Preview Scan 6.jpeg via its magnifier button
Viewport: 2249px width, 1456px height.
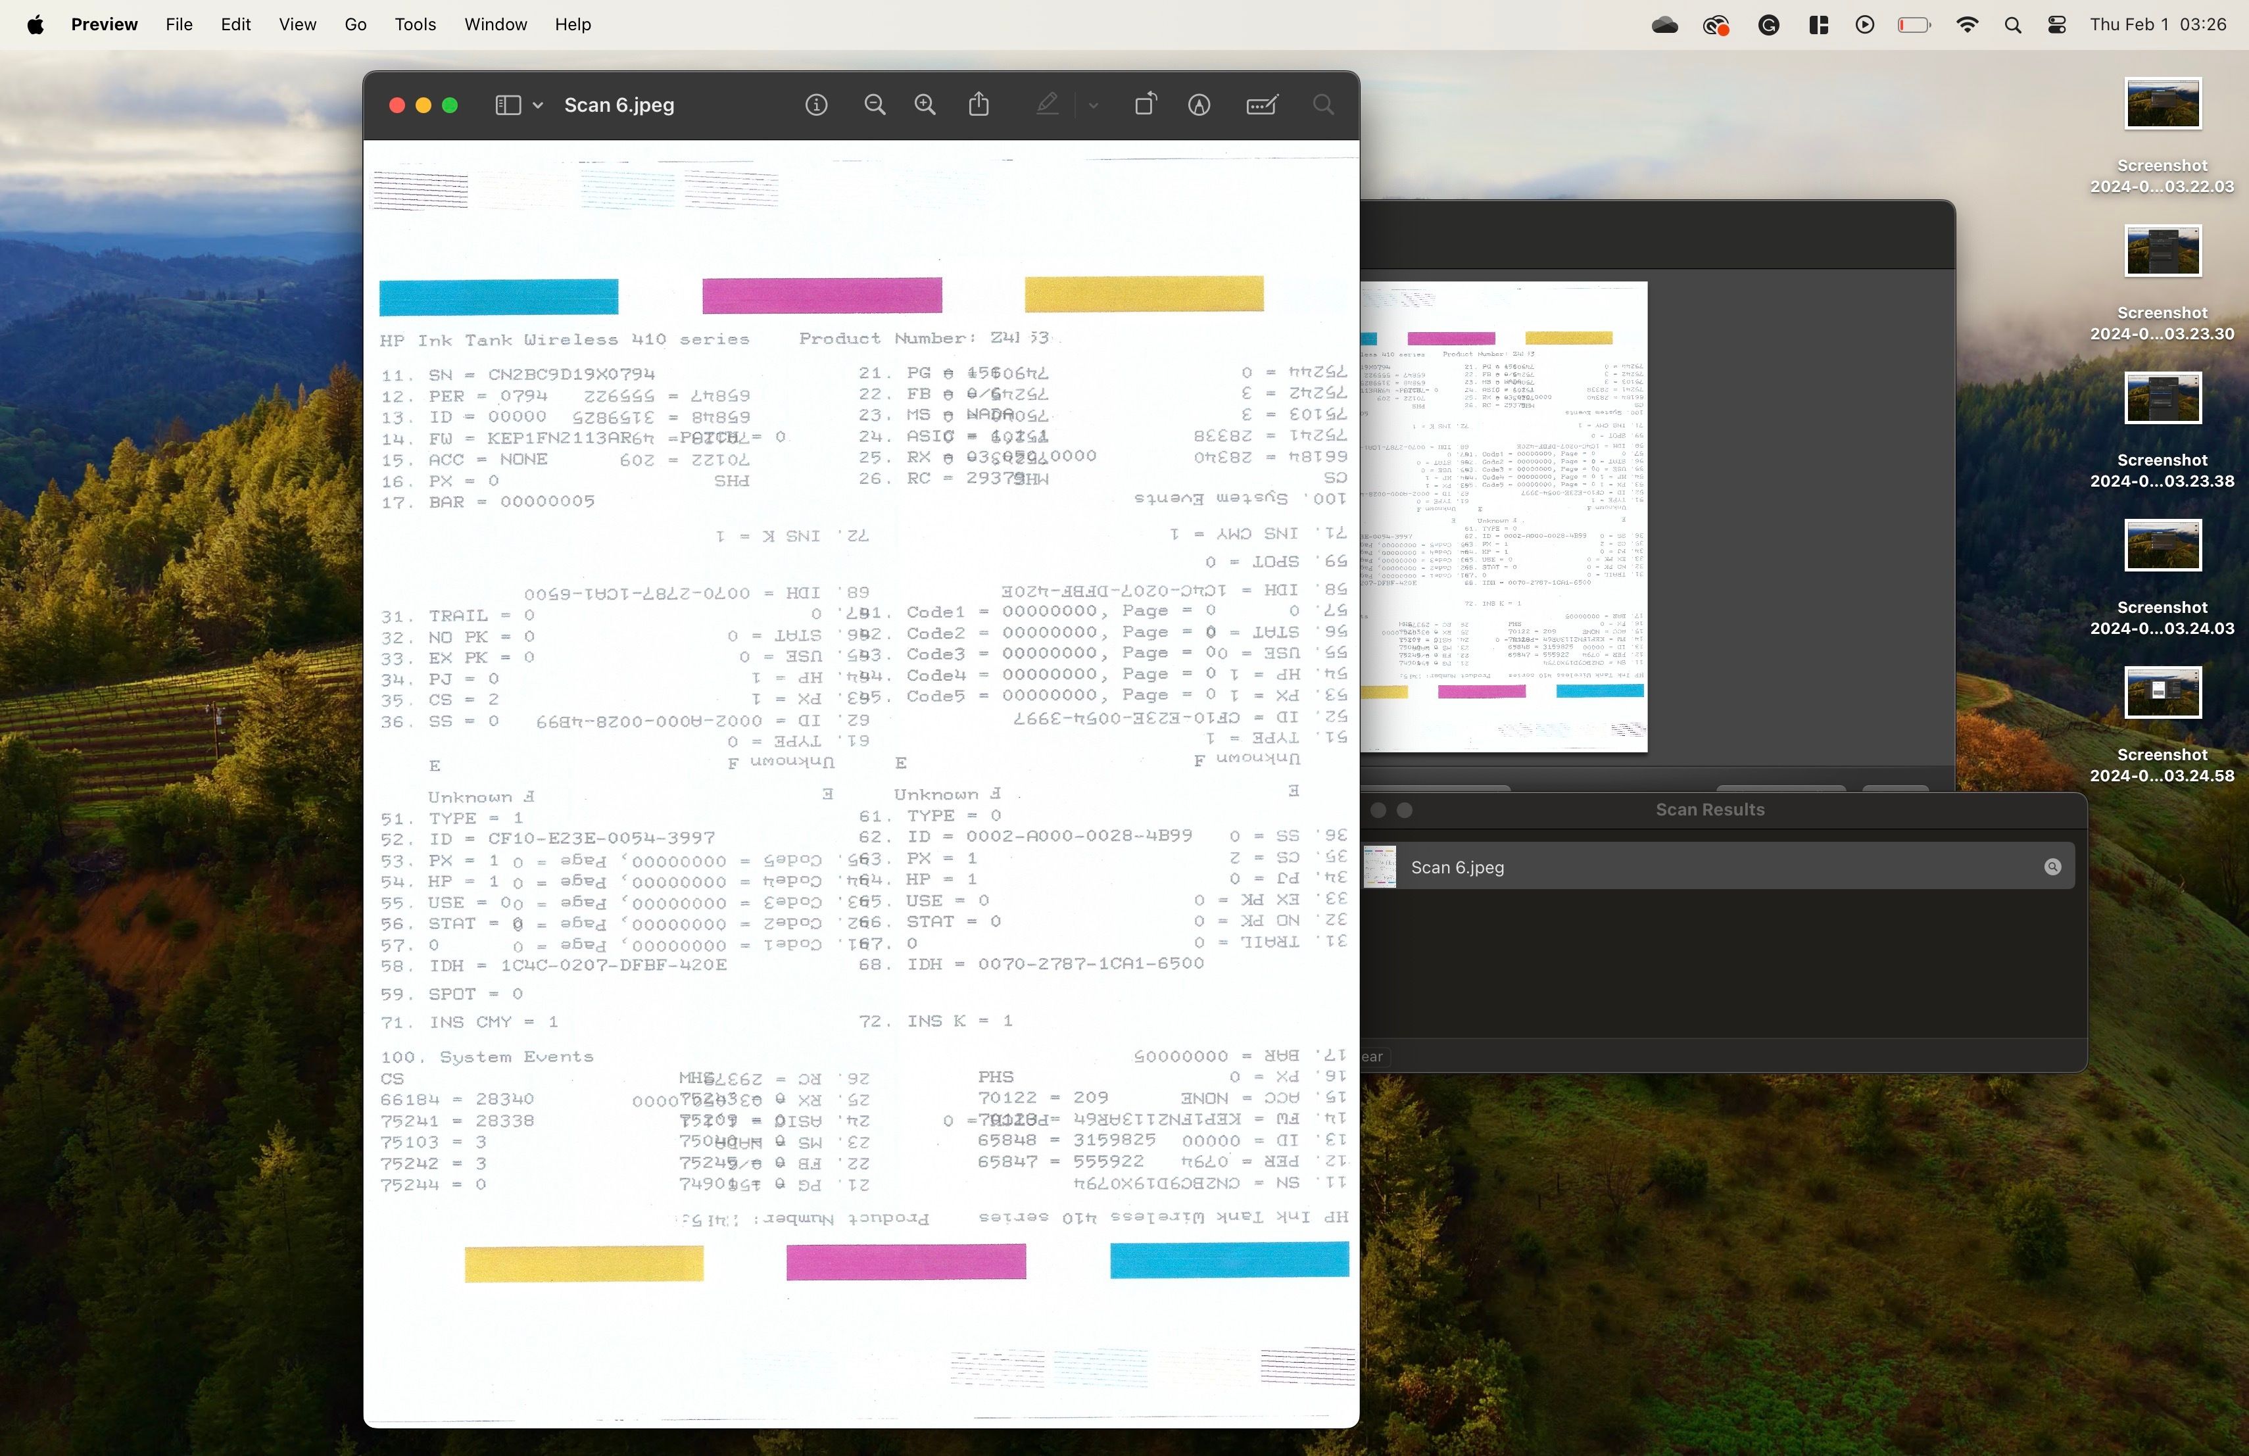tap(2052, 867)
